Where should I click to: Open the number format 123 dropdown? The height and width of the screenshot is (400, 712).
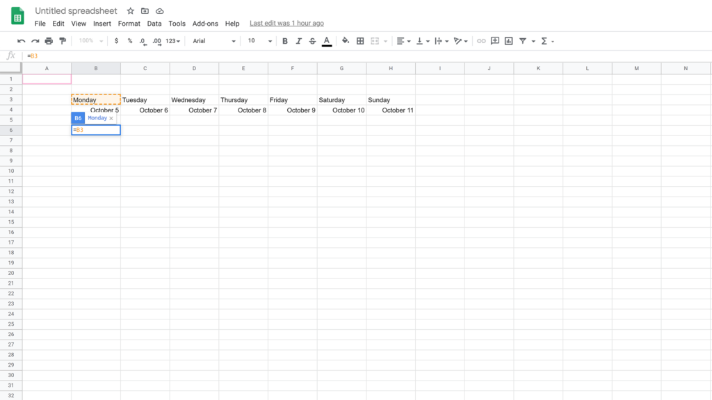172,41
